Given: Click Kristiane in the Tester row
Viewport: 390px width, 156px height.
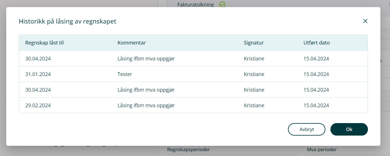Looking at the screenshot, I should 254,74.
